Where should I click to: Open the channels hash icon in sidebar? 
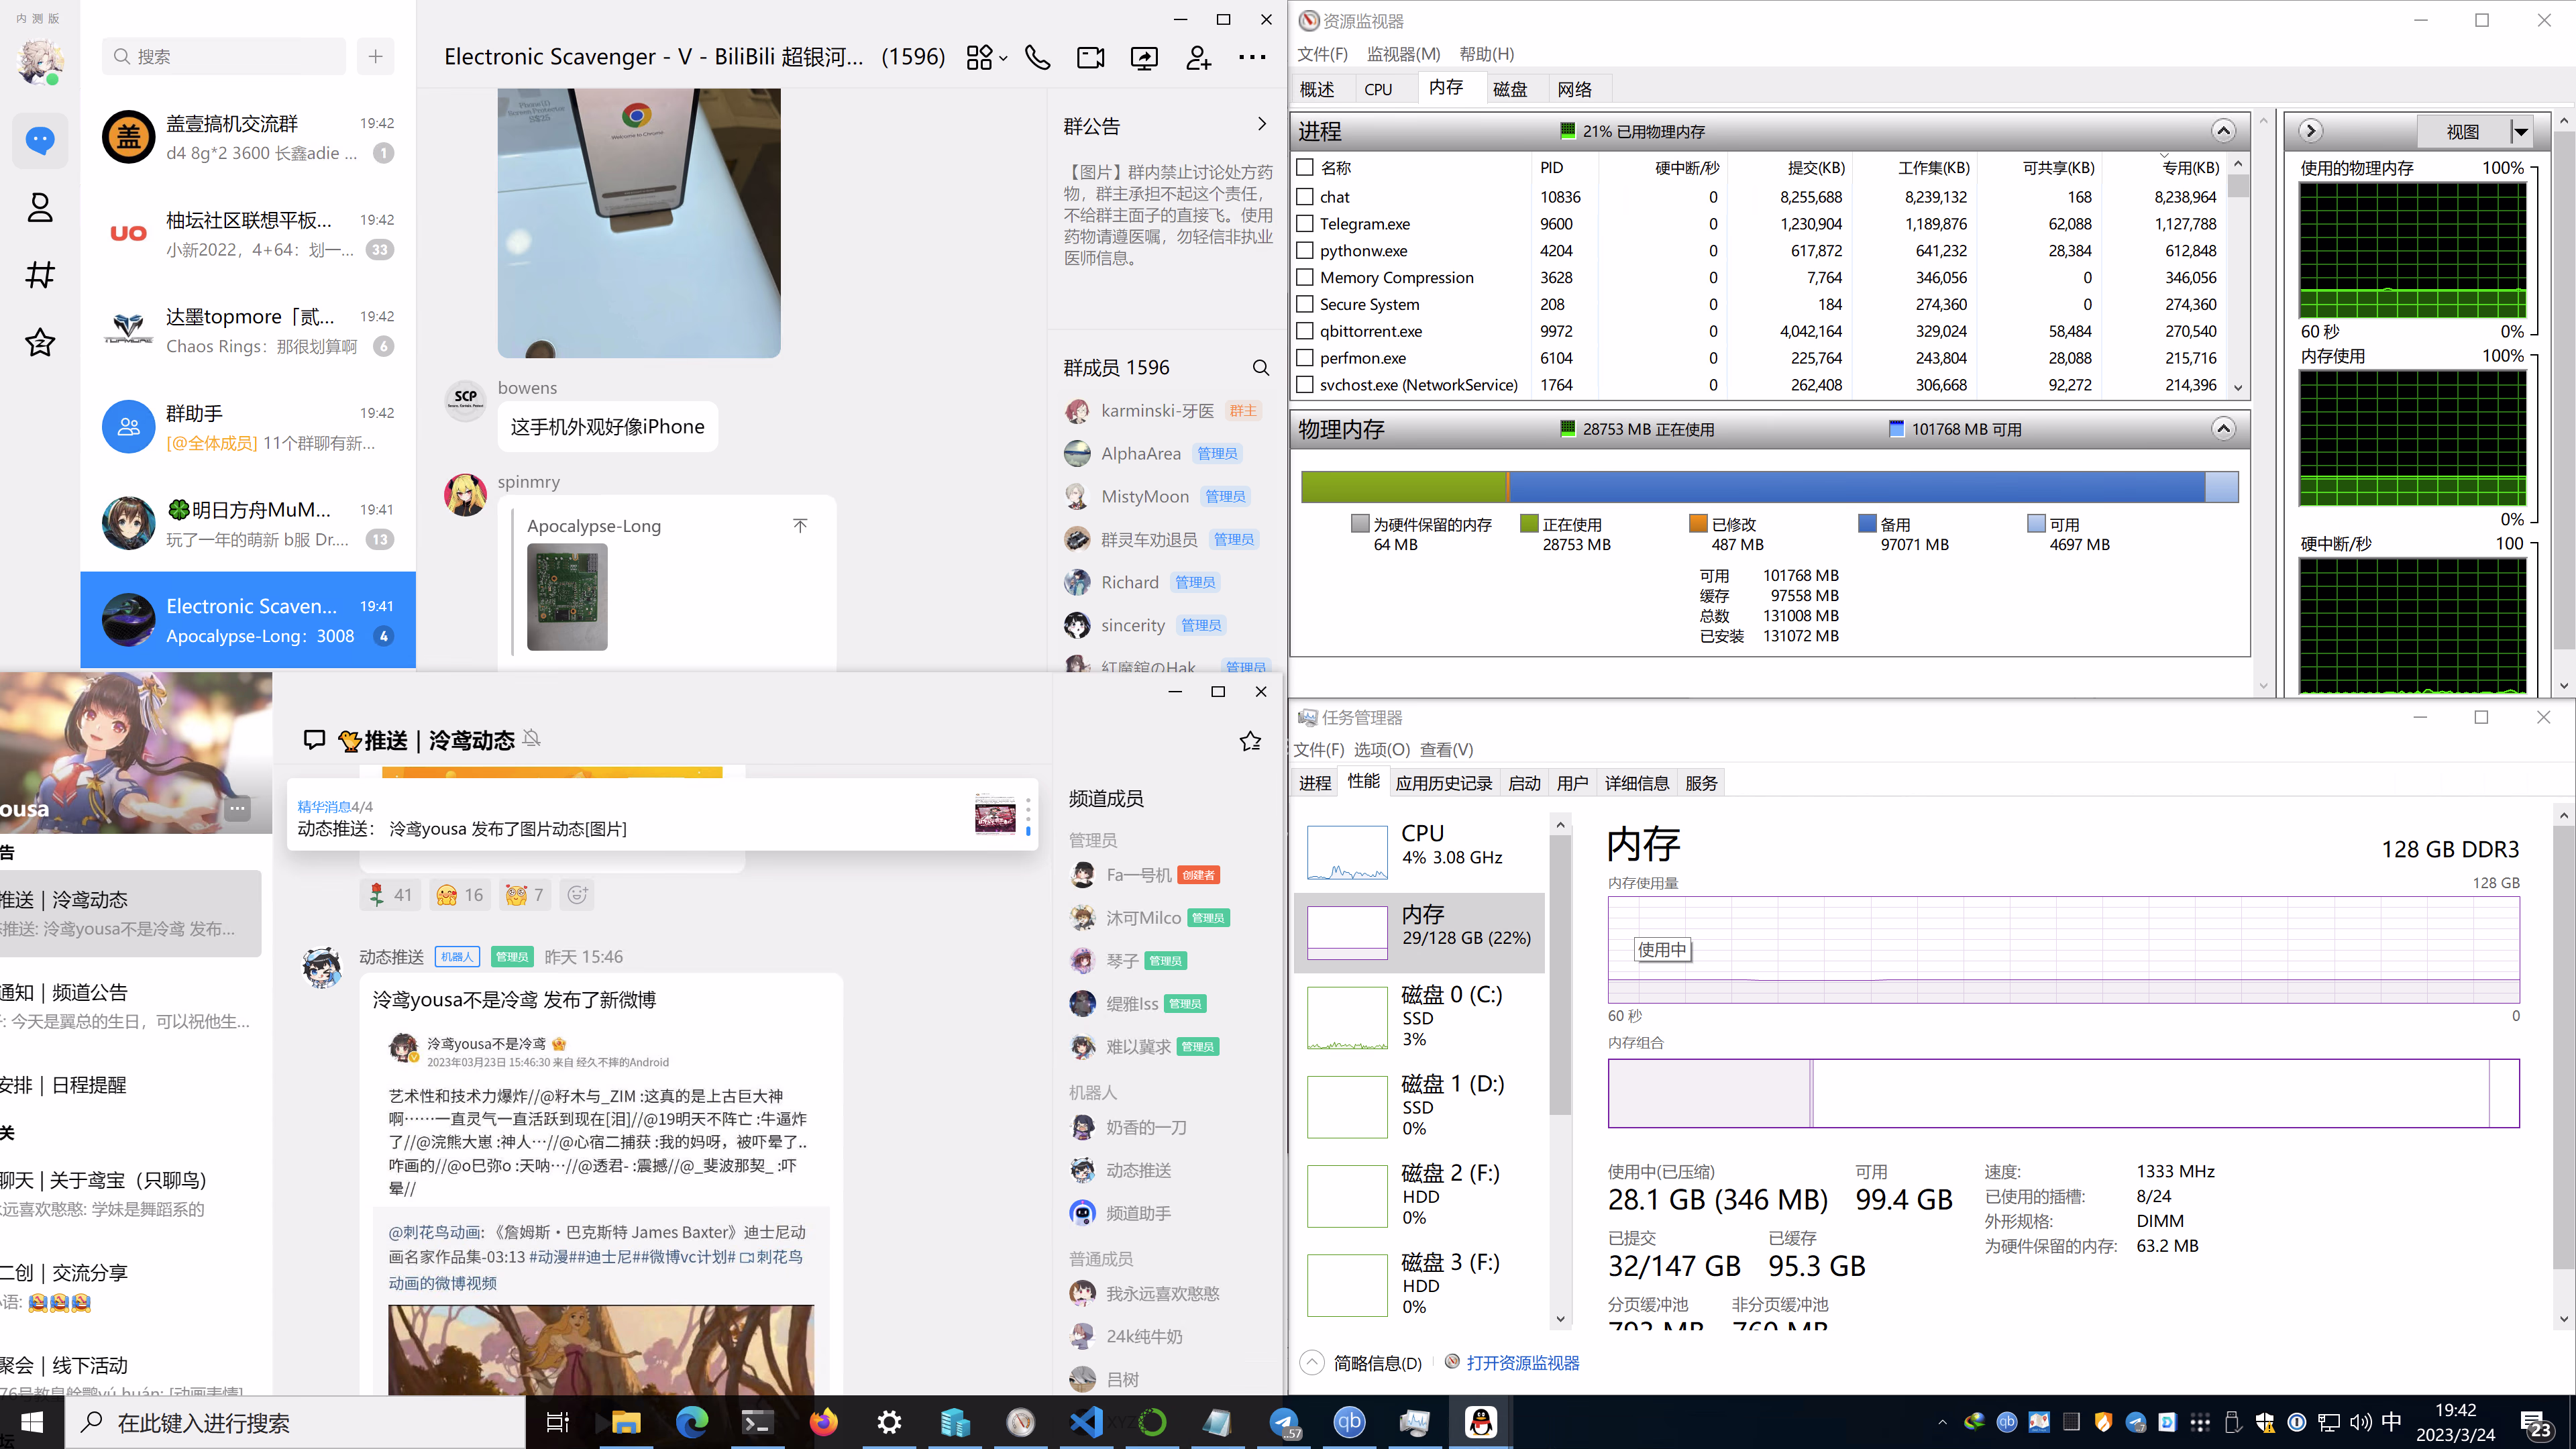coord(40,274)
